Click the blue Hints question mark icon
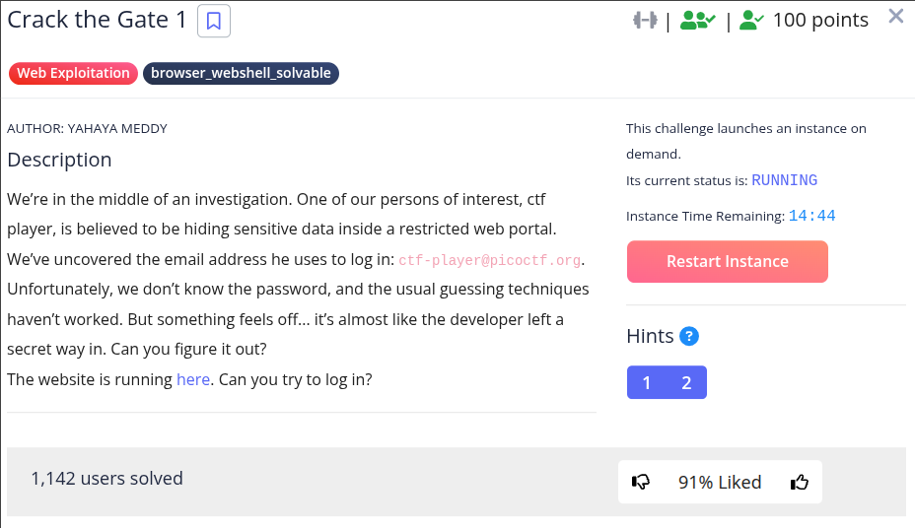This screenshot has height=528, width=915. coord(689,336)
